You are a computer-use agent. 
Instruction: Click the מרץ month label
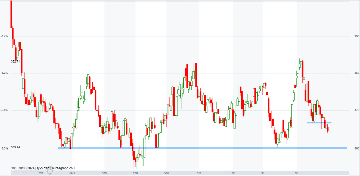[x=135, y=173]
